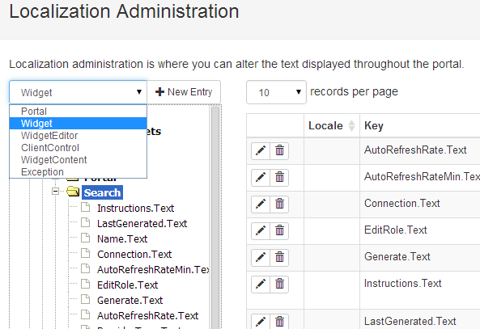
Task: Click file icon beside Name.Text in tree
Action: click(86, 238)
